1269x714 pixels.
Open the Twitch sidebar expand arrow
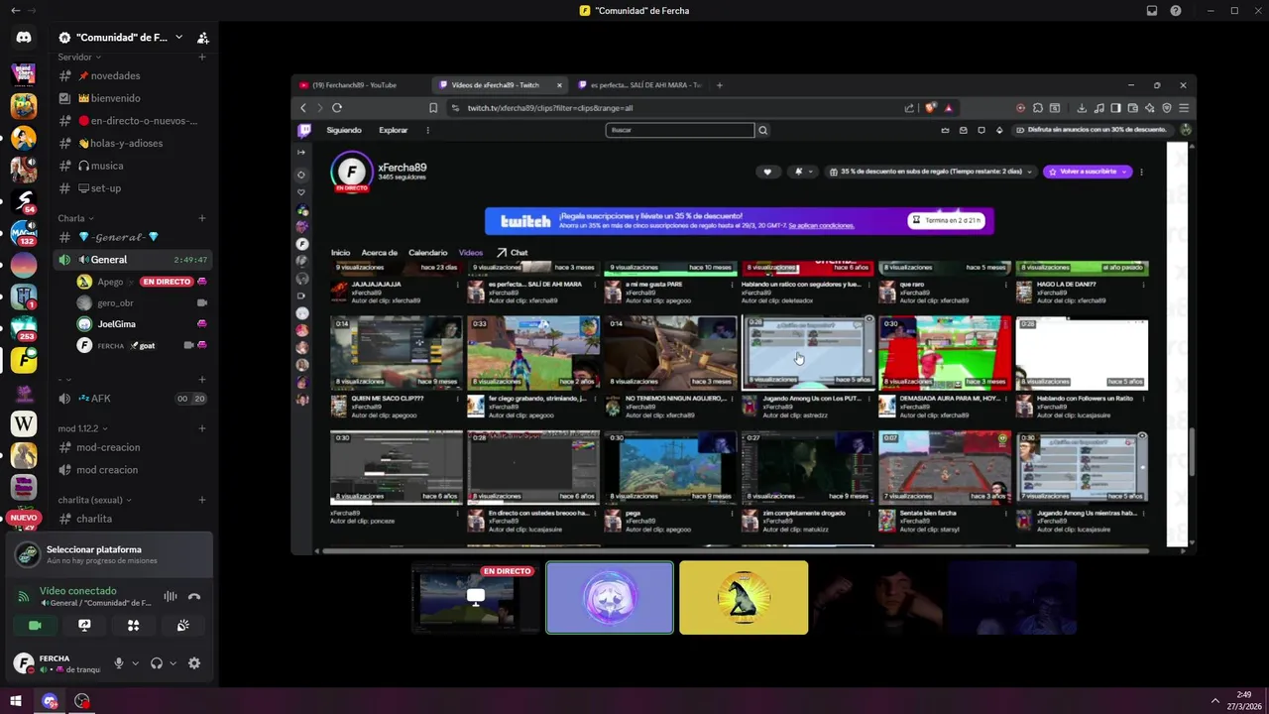click(302, 152)
